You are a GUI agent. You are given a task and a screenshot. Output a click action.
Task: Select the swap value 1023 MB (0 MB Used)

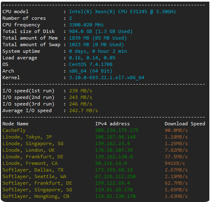(x=96, y=45)
